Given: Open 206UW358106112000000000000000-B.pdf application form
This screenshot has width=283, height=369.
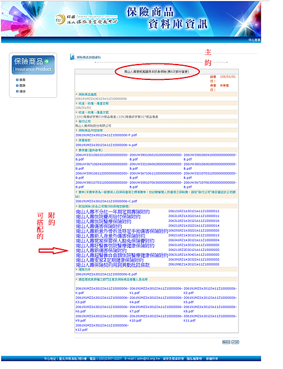Looking at the screenshot, I should (102, 175).
